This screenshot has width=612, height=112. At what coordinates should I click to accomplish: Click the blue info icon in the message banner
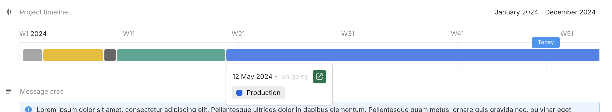[x=28, y=109]
